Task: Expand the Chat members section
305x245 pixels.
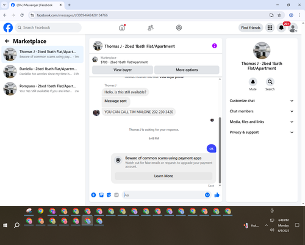Action: (x=262, y=111)
